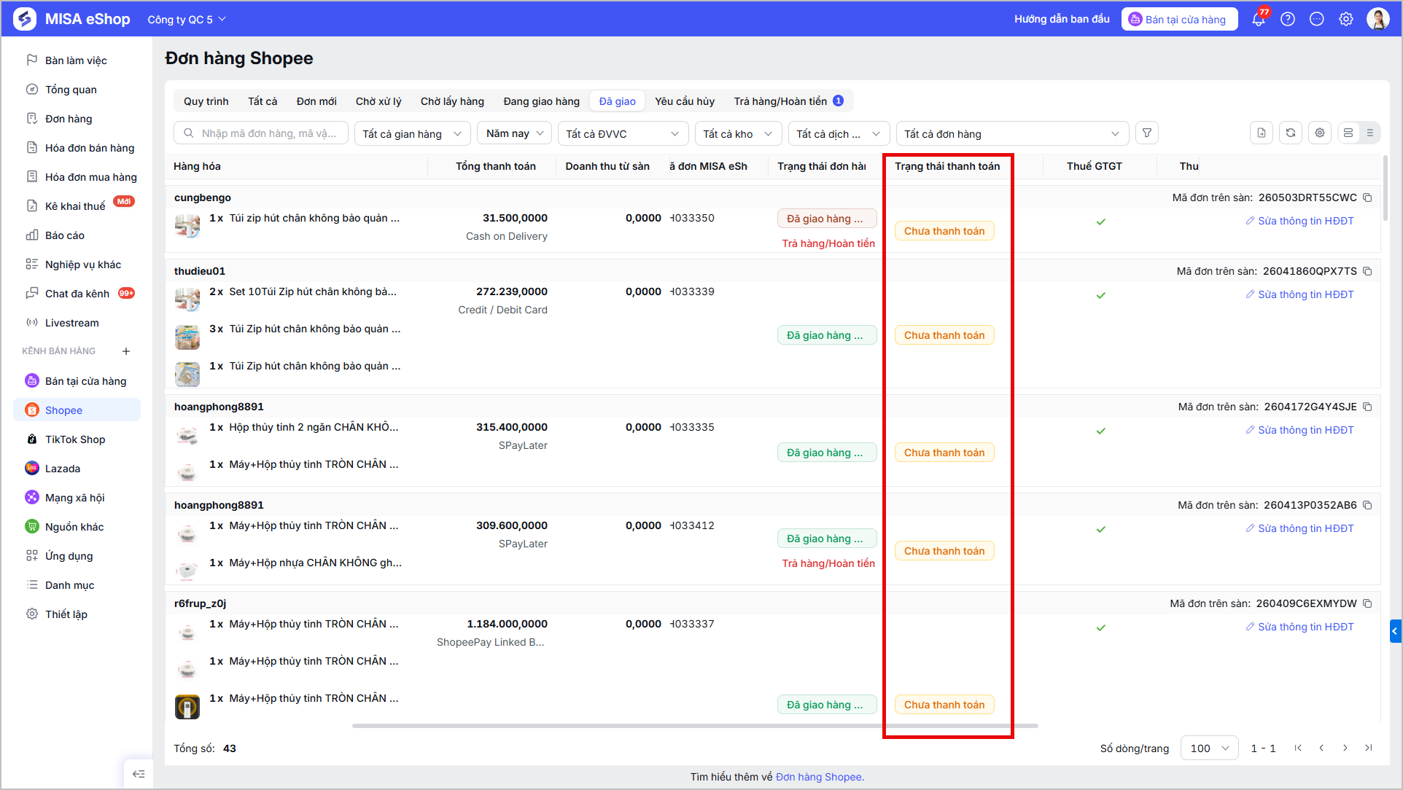This screenshot has height=790, width=1403.
Task: Open the more options ellipsis icon in header
Action: coord(1317,19)
